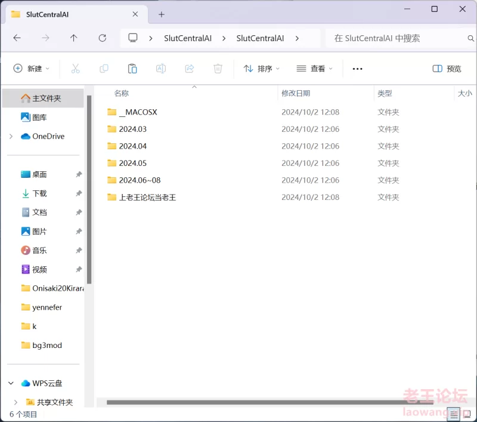Screen dimensions: 477x422
Task: Open the three-dot more options menu
Action: pyautogui.click(x=357, y=69)
